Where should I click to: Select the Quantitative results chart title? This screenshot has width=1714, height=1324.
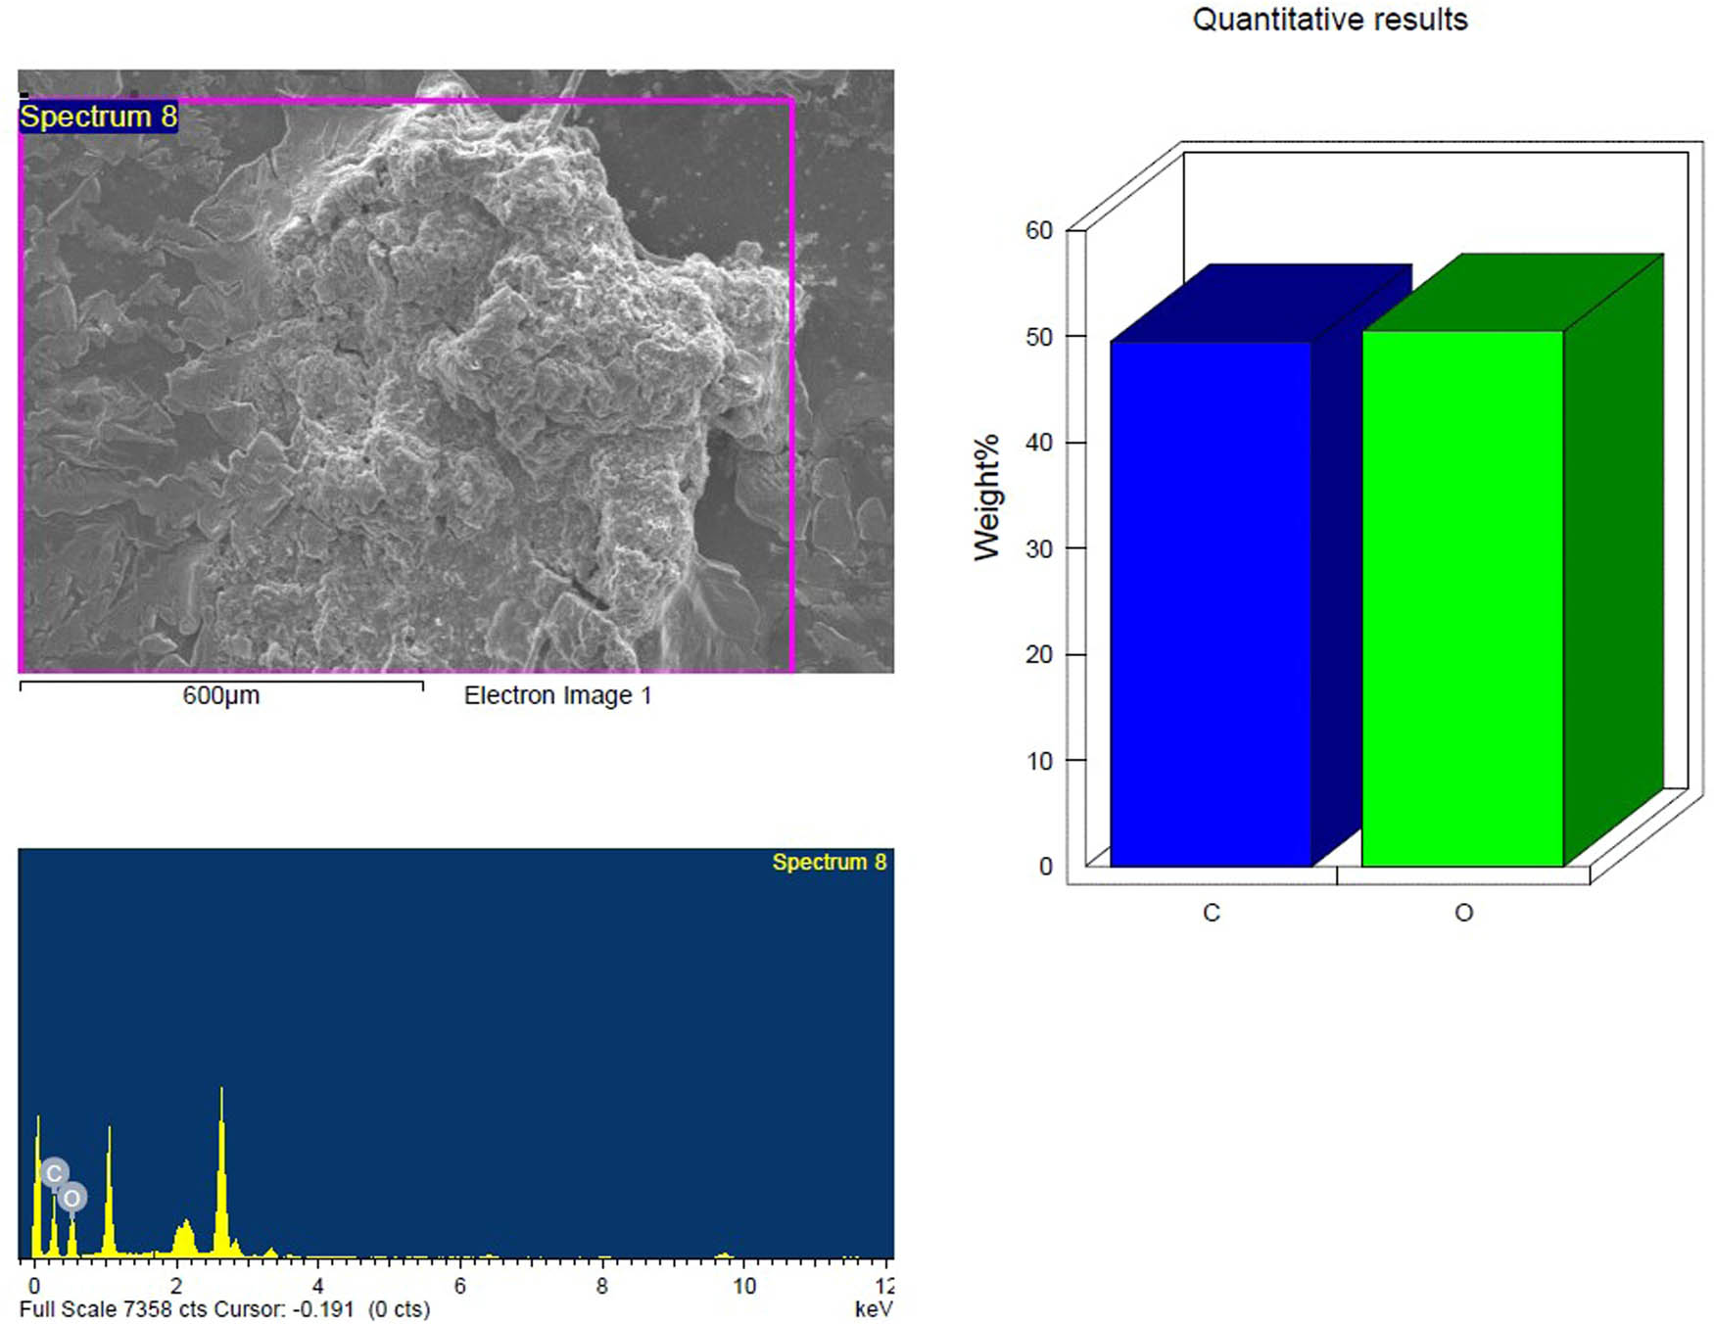(1329, 20)
